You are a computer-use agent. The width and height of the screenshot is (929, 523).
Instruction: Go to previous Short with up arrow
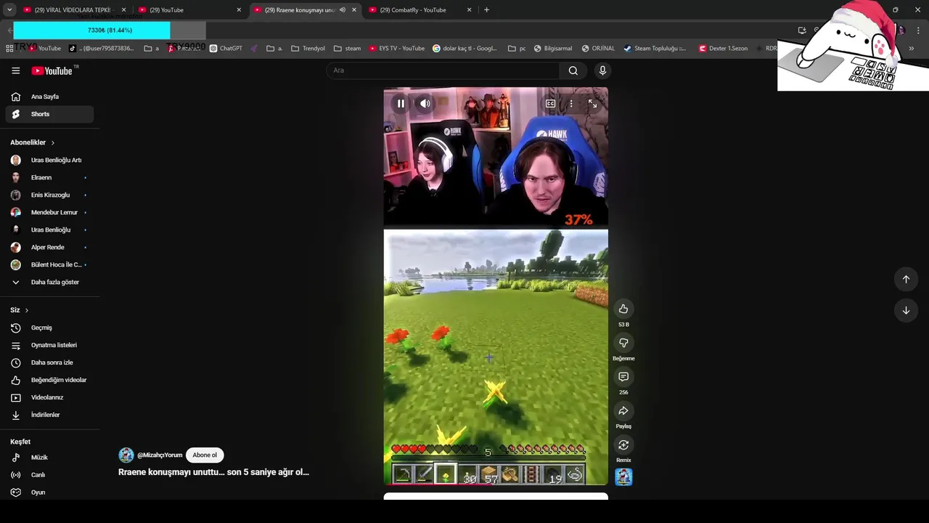pos(906,279)
